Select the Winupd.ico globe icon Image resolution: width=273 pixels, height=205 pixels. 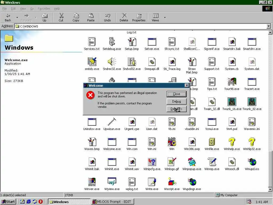point(252,162)
